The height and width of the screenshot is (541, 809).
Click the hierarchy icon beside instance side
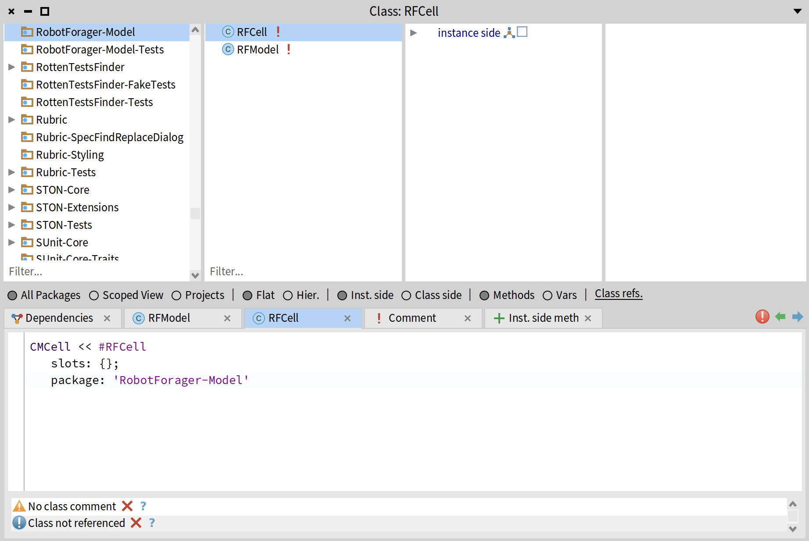(x=509, y=33)
